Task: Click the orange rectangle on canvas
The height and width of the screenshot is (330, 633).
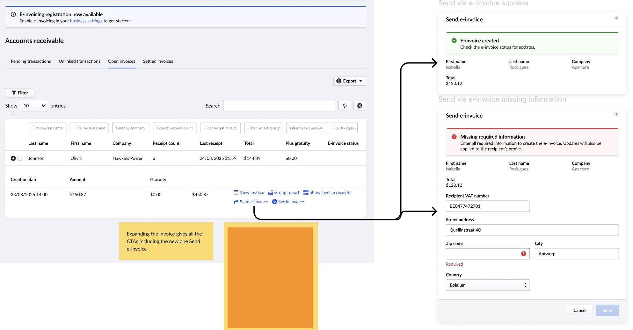Action: 270,277
